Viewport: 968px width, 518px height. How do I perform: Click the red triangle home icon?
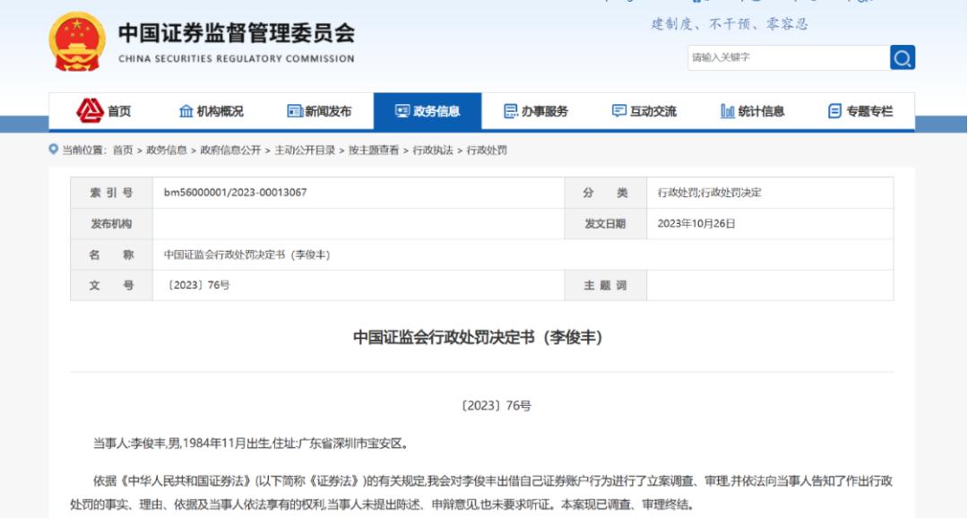tap(90, 110)
